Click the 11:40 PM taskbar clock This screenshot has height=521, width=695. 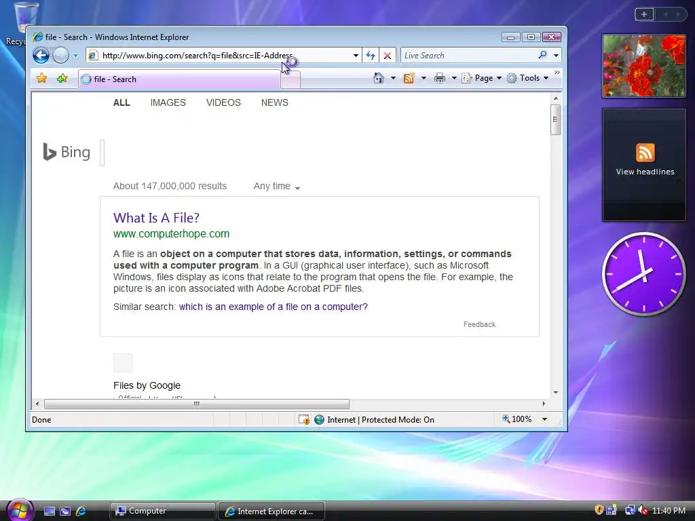coord(669,511)
